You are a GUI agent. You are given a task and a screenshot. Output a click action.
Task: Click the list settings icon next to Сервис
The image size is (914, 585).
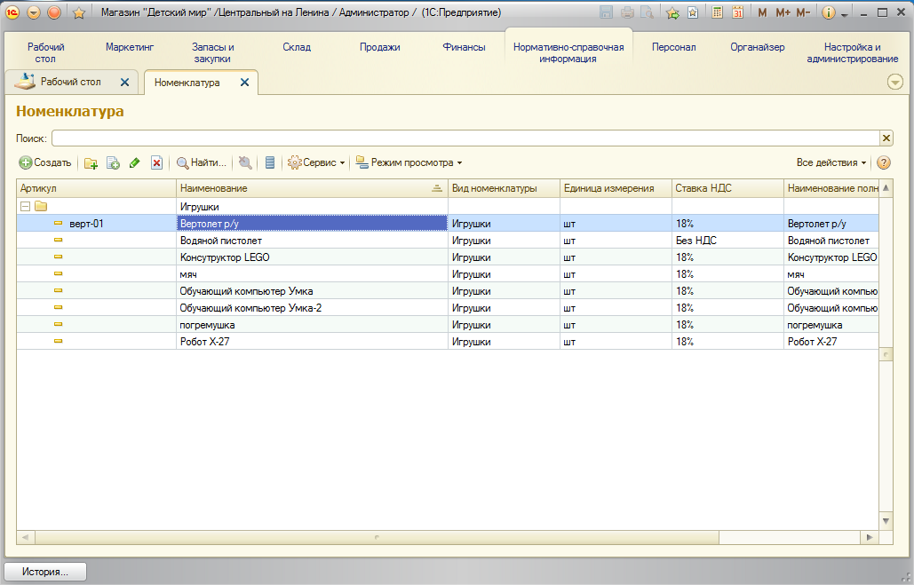(269, 163)
